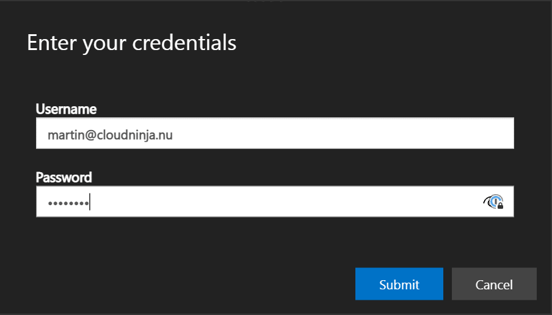Click the "credentials" word in the title
Image resolution: width=552 pixels, height=315 pixels.
184,43
